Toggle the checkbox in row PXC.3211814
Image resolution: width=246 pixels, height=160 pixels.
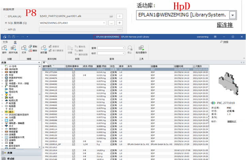[74, 151]
